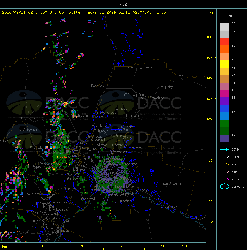Click the 'Lomas_Blancas' map label
247x250 pixels.
click(170, 184)
